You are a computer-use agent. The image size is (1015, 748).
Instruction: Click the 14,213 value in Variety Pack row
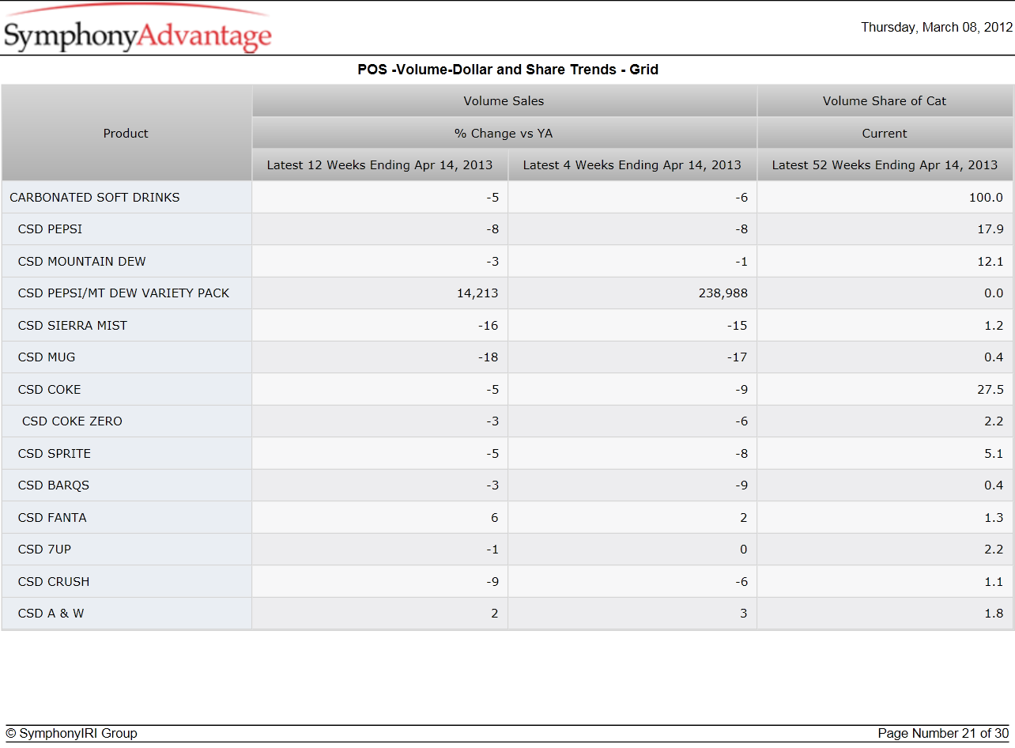(477, 293)
